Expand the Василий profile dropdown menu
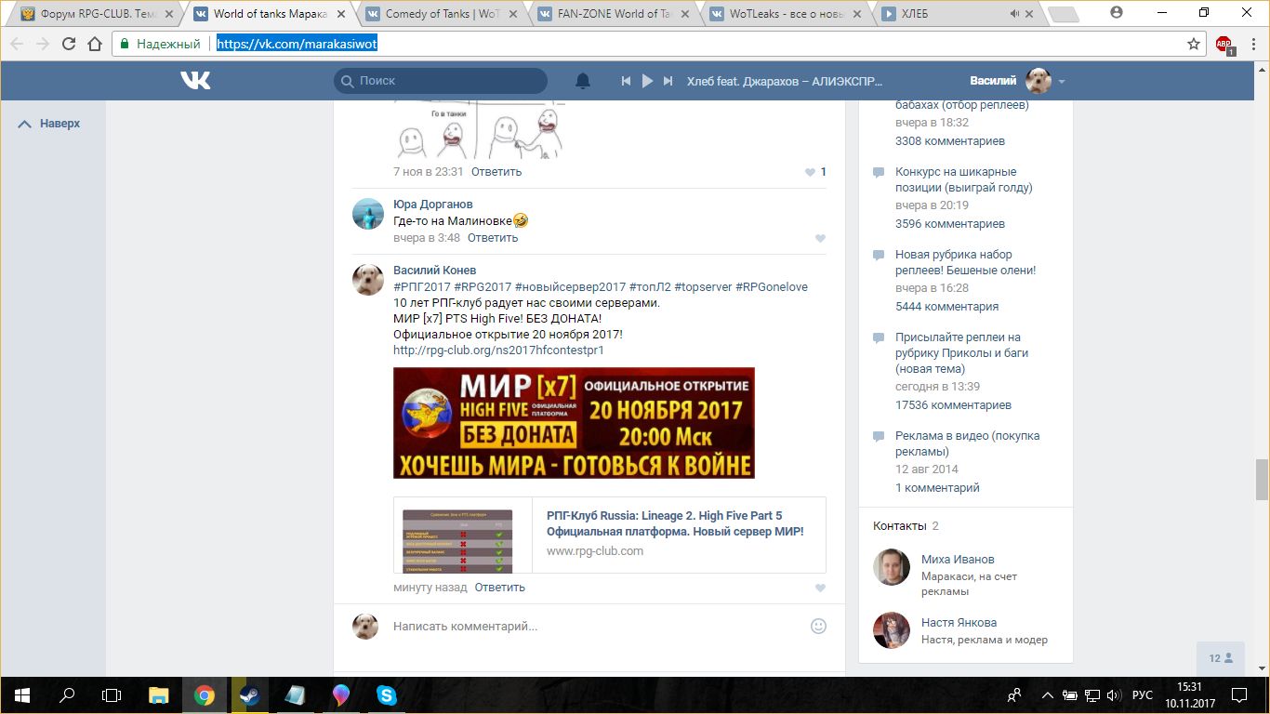Screen dimensions: 1270x714 tap(1061, 82)
